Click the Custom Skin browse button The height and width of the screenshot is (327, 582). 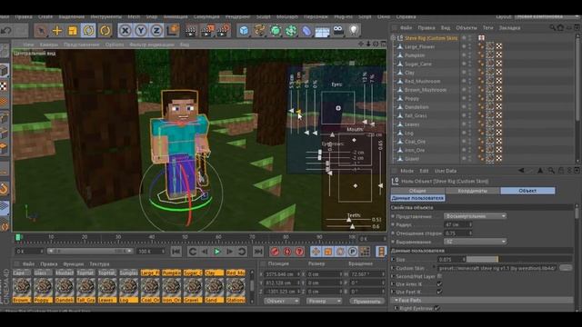(566, 268)
